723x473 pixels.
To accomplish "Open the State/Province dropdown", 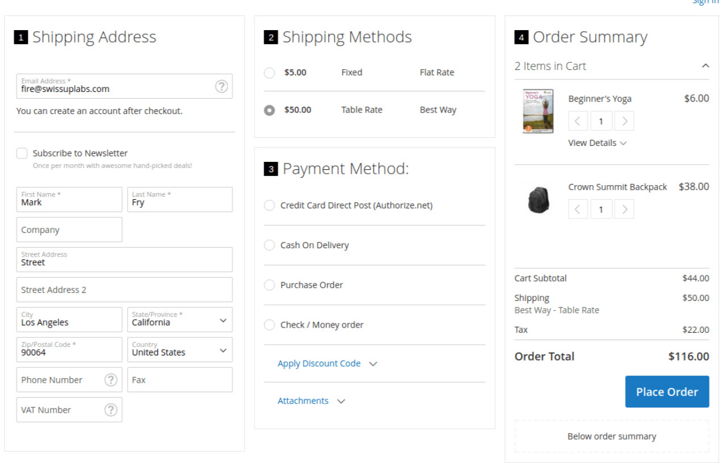I will pyautogui.click(x=179, y=320).
